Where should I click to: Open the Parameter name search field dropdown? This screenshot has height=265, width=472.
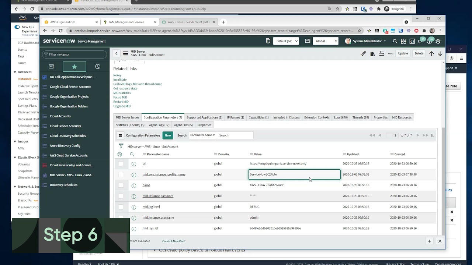pyautogui.click(x=202, y=135)
